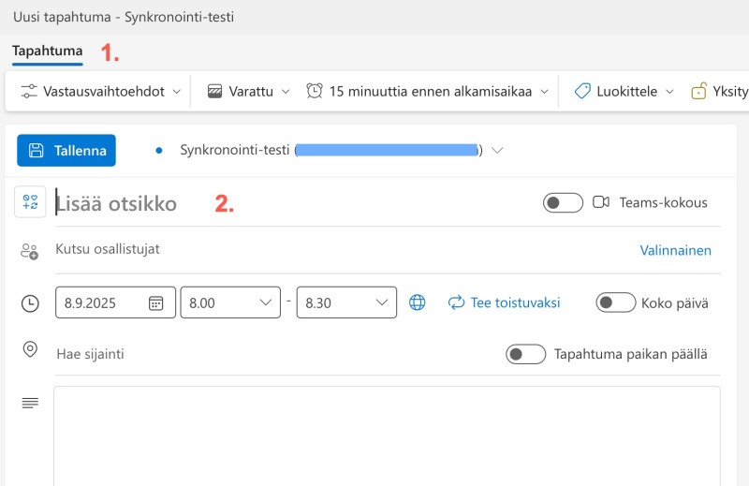This screenshot has width=749, height=486.
Task: Click the emoji picker icon beside title
Action: (x=30, y=202)
